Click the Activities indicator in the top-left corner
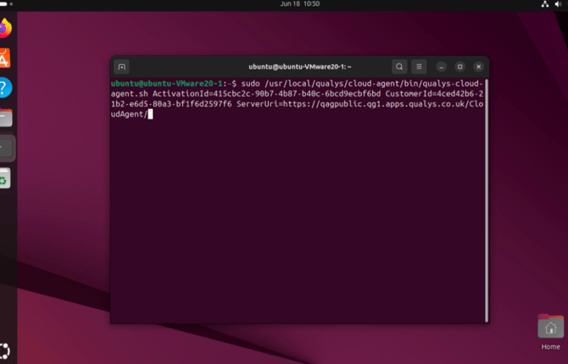This screenshot has height=364, width=568. [6, 4]
